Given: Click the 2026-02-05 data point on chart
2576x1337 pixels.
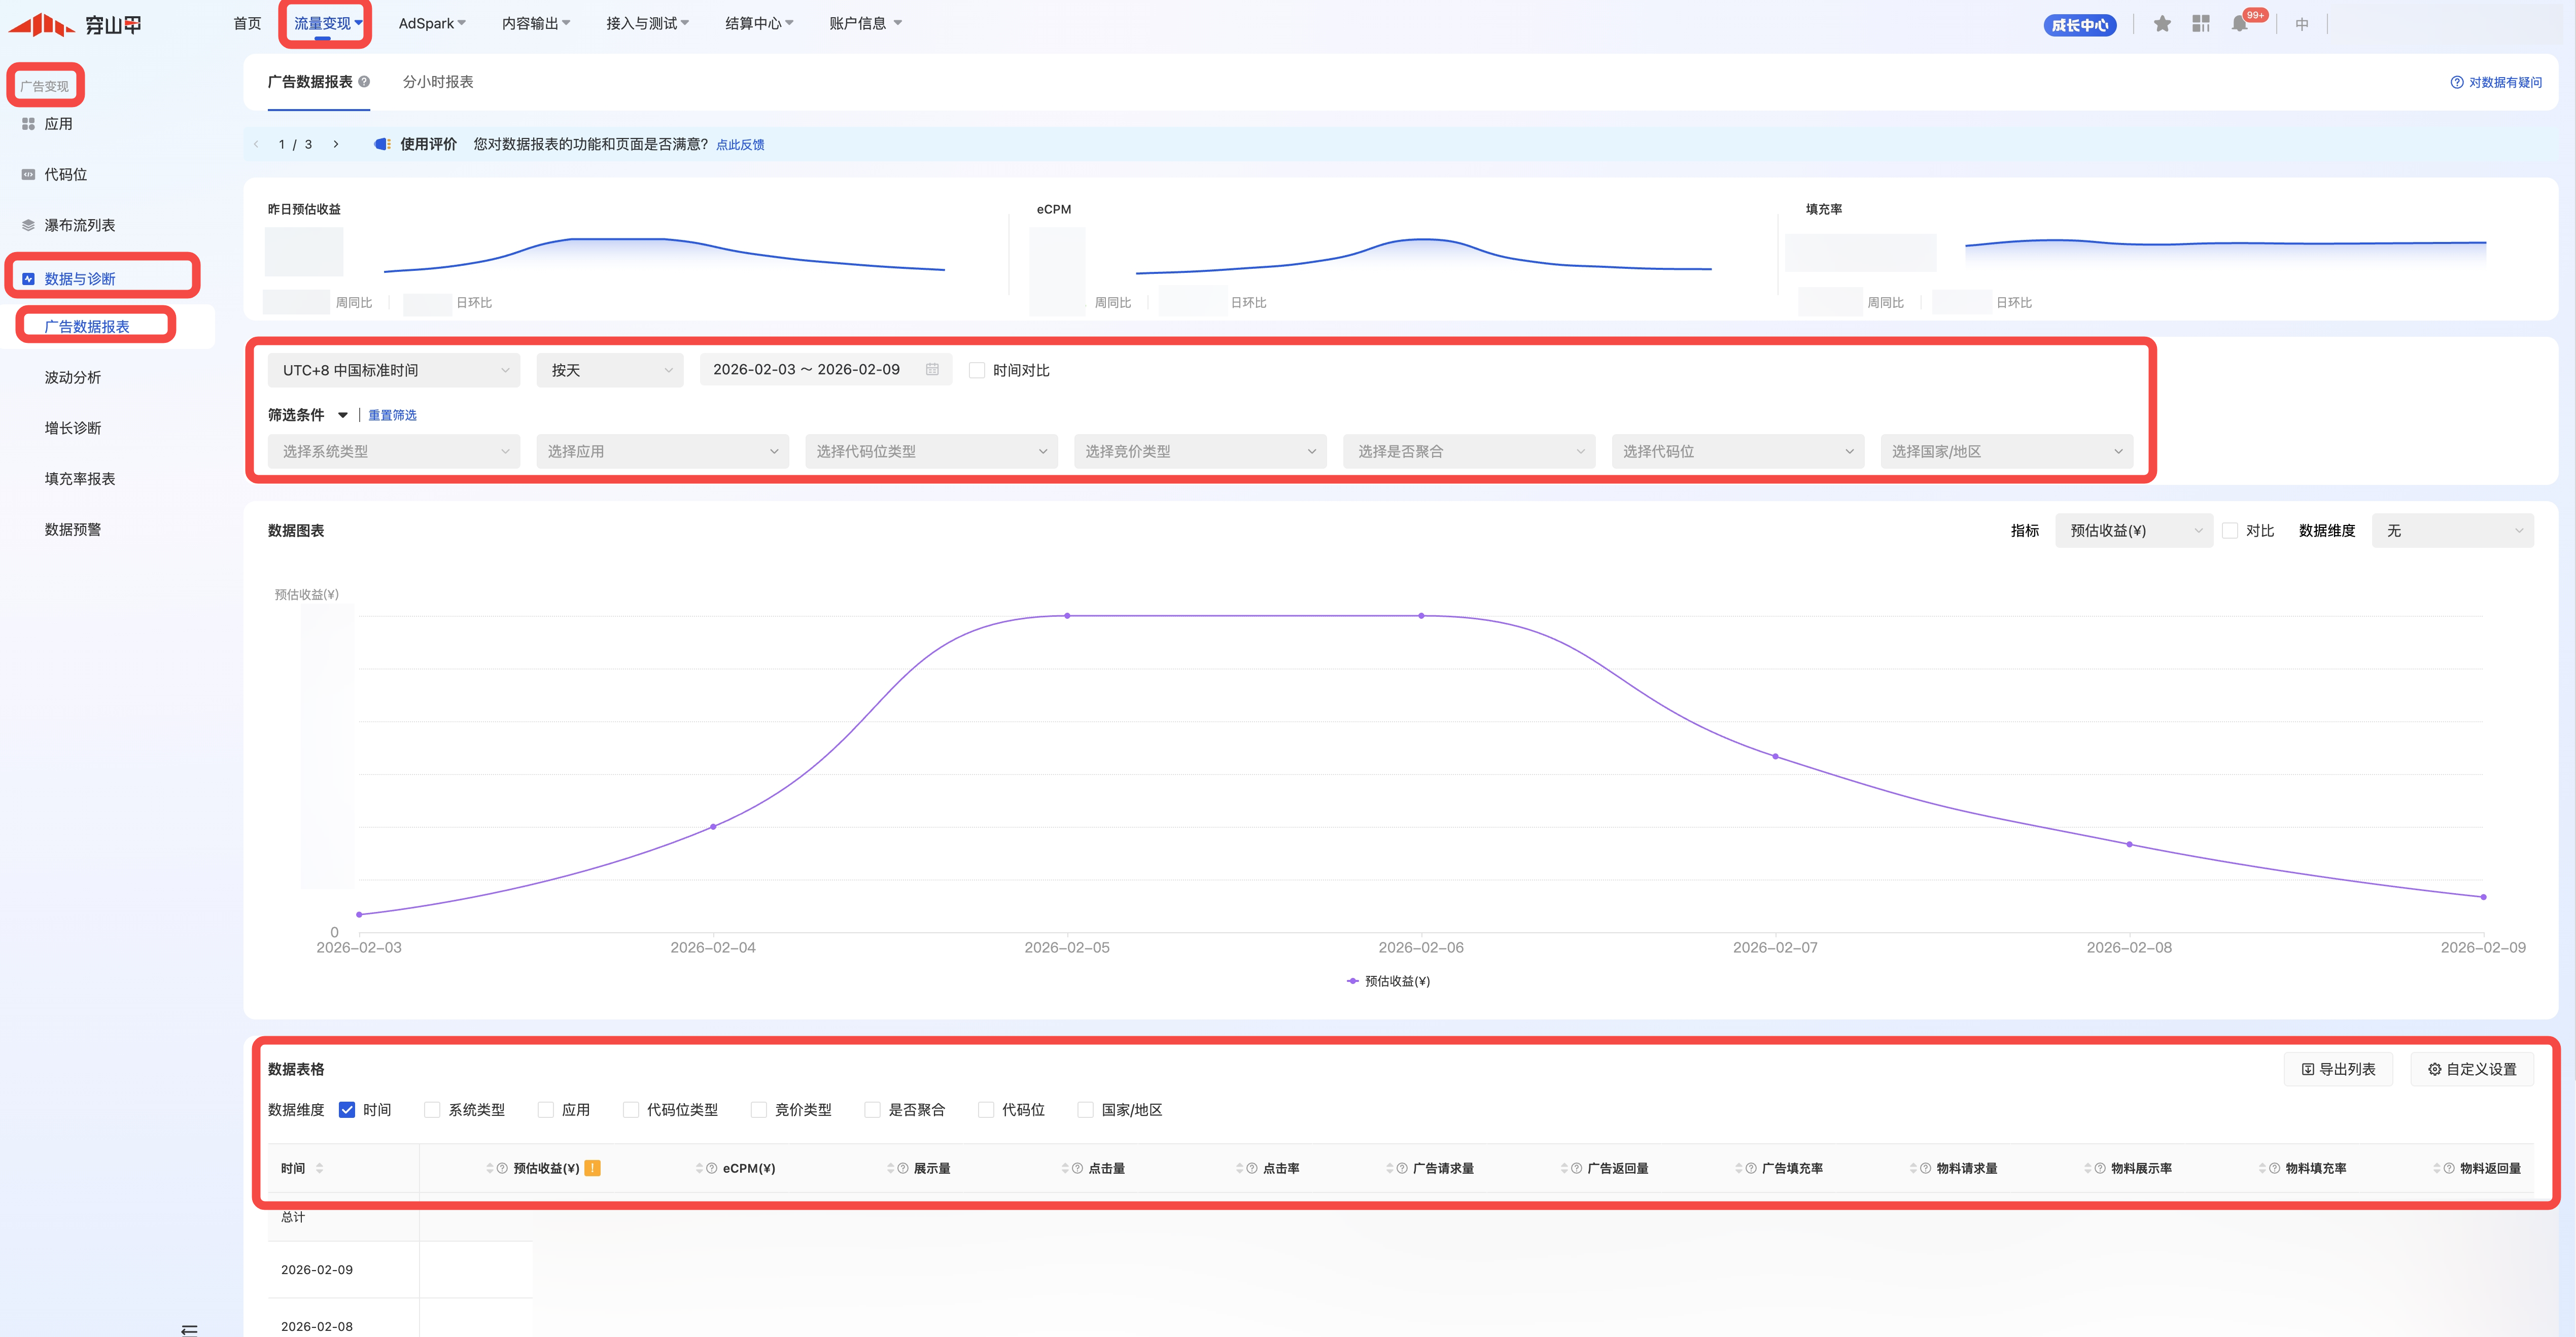Looking at the screenshot, I should (1067, 616).
